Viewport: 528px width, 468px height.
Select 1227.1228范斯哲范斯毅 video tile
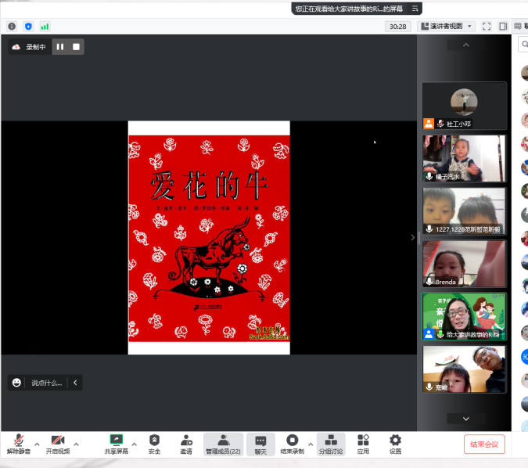click(464, 211)
